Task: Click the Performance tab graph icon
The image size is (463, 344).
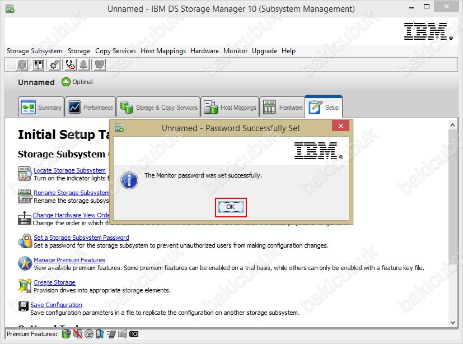Action: (74, 107)
